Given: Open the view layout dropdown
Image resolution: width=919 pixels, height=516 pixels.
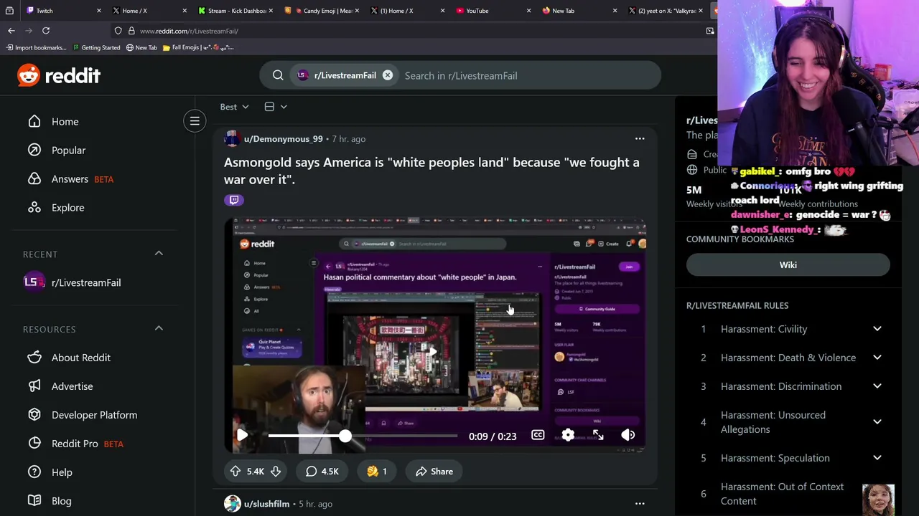Looking at the screenshot, I should pyautogui.click(x=275, y=107).
